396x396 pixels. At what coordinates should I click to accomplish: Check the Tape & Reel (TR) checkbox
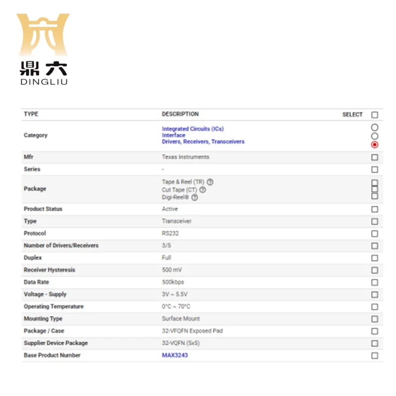(x=375, y=183)
